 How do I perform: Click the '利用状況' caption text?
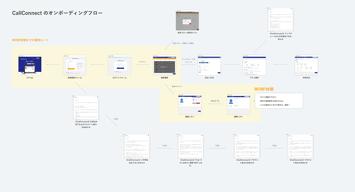pos(306,78)
